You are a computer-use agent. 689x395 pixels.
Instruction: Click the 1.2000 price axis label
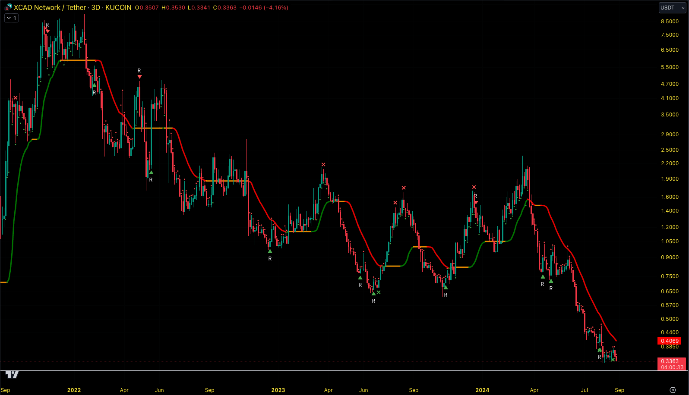coord(670,227)
